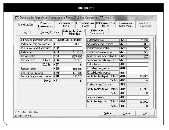Click the Costo de ventas label
This screenshot has width=169, height=130.
coord(28,56)
